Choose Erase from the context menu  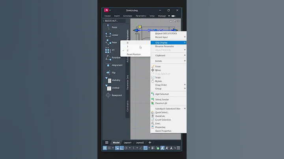168,67
